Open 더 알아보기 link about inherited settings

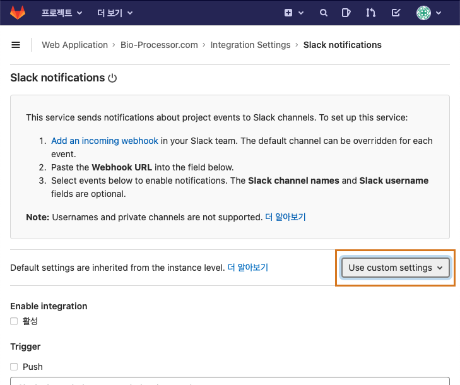248,268
